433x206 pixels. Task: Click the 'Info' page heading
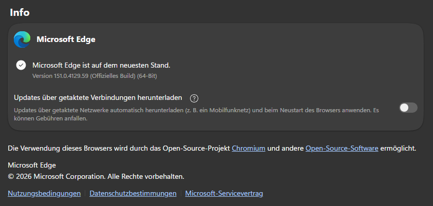(x=20, y=12)
